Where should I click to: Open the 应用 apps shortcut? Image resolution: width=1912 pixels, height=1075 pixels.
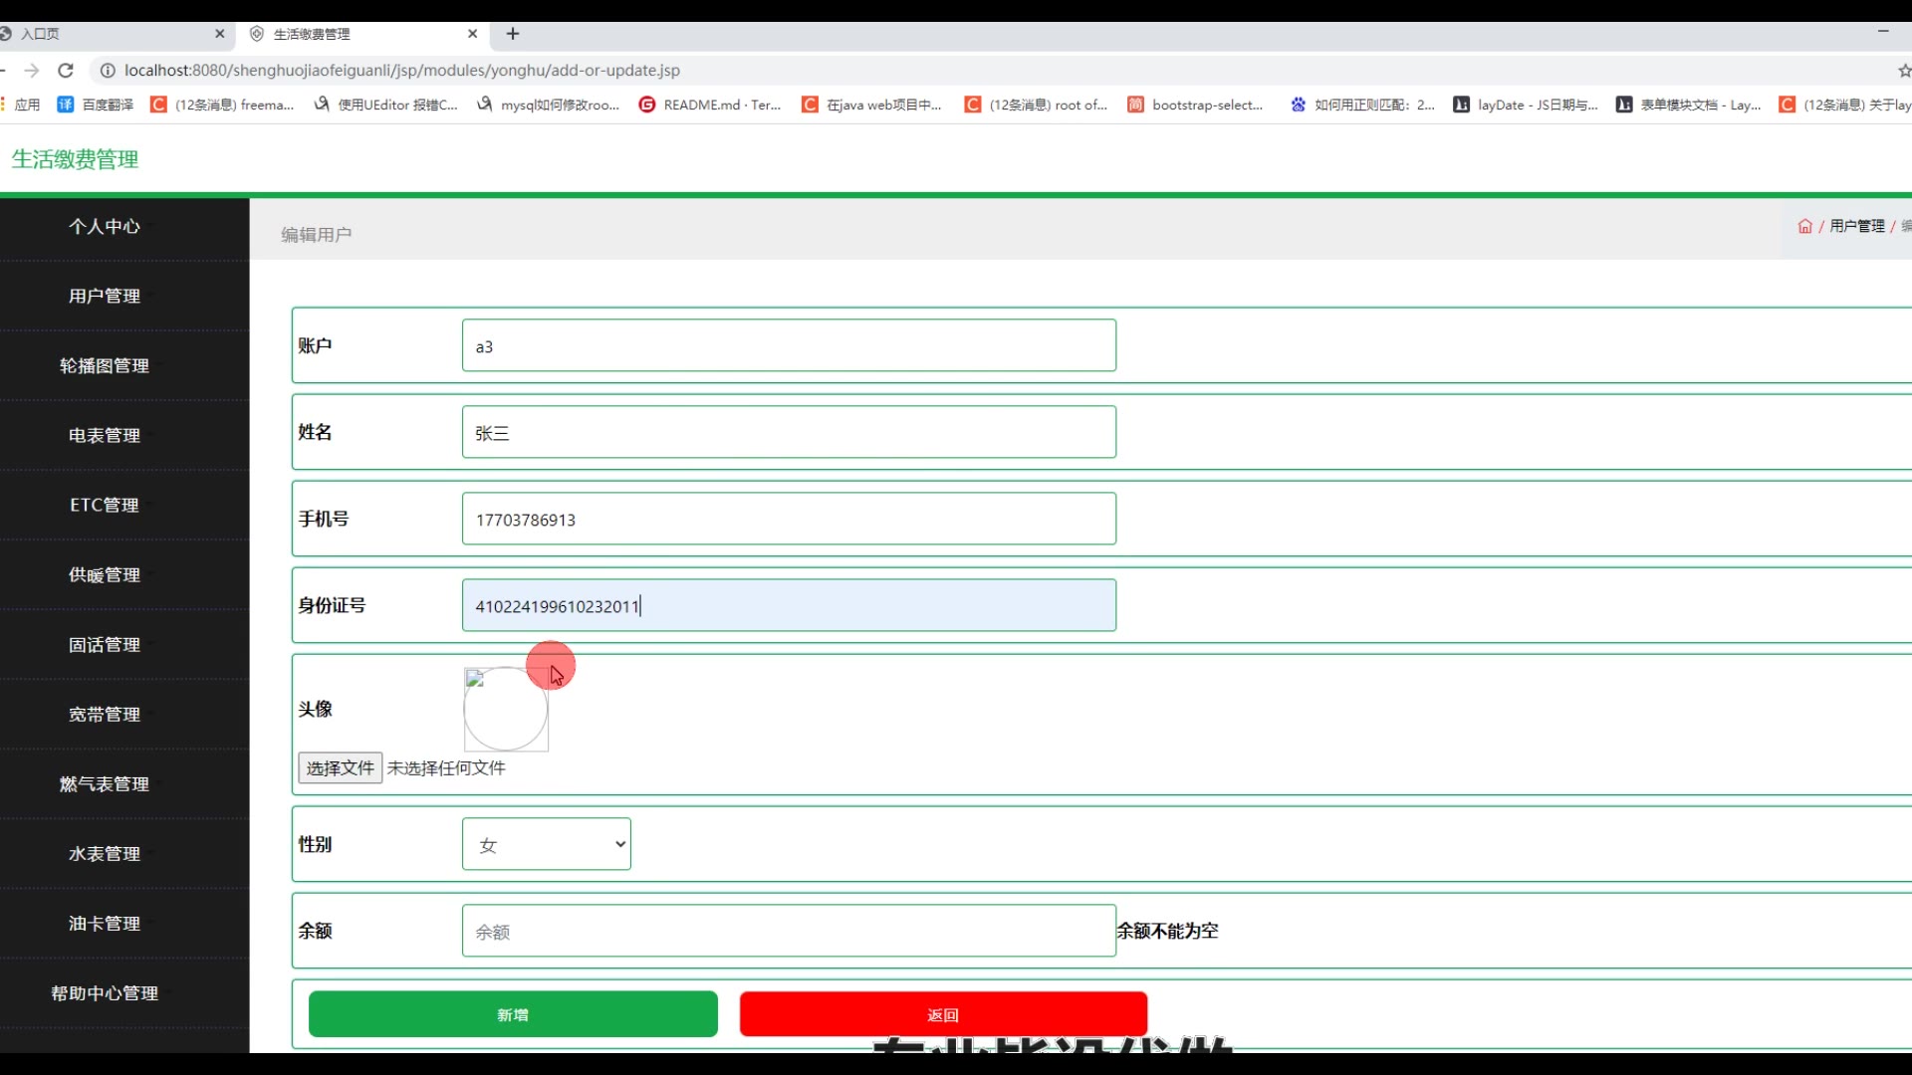(20, 105)
